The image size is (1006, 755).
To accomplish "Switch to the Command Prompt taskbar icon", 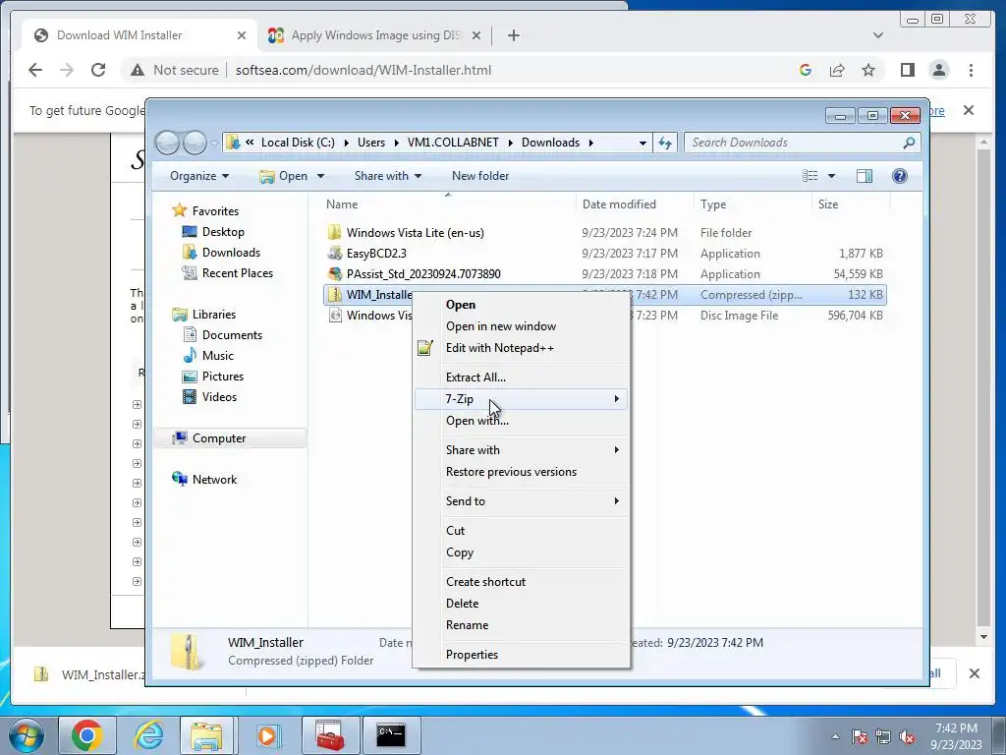I will click(391, 735).
